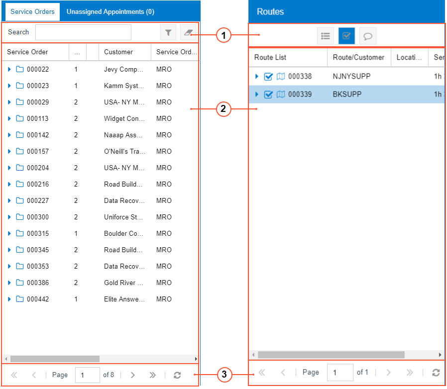This screenshot has height=389, width=447.
Task: Expand service order 000442
Action: click(x=9, y=299)
